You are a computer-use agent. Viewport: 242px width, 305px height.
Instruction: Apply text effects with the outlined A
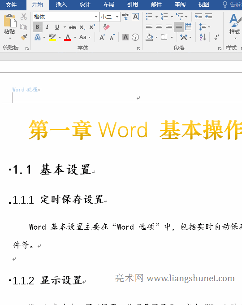point(38,37)
